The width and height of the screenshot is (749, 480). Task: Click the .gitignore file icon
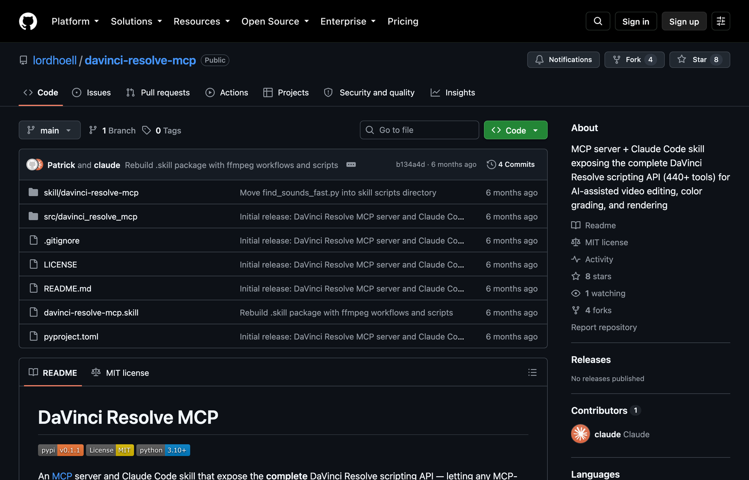tap(33, 240)
